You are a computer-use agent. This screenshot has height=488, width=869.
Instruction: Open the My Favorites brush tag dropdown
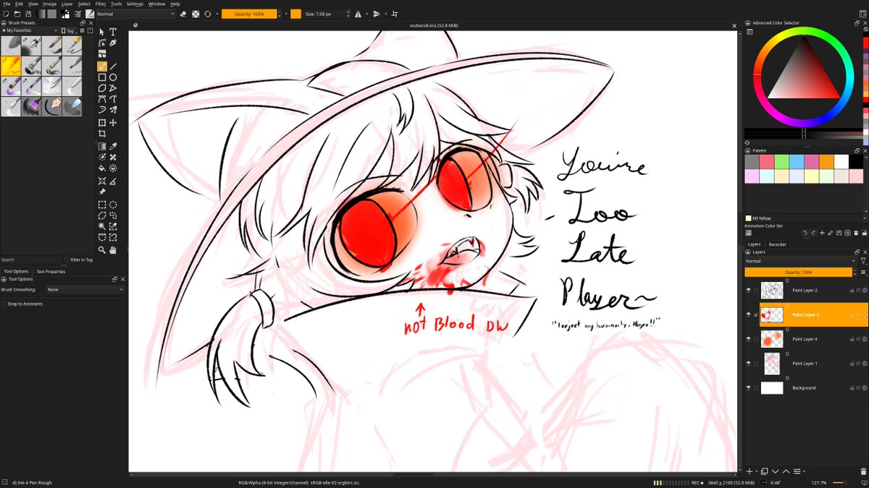tap(30, 31)
